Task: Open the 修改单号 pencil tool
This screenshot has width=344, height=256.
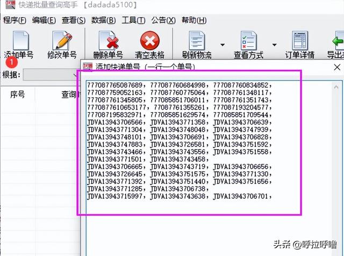Action: [x=62, y=40]
